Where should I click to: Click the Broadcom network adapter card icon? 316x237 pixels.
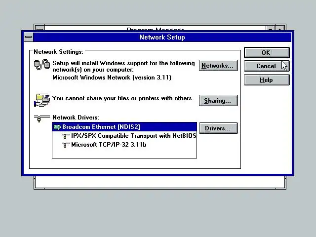(x=57, y=127)
